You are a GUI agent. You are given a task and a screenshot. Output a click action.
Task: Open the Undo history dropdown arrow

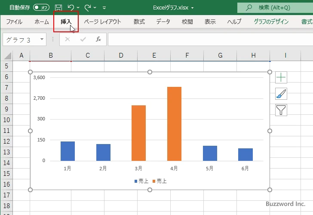(78, 8)
